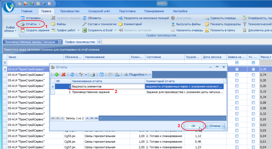Switch to the Планирование ribbon tab

click(x=154, y=11)
